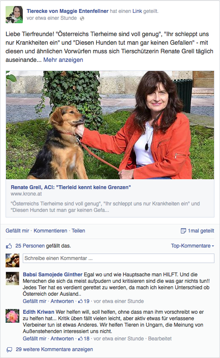Open the Renate Grell article headline link

[x=71, y=187]
